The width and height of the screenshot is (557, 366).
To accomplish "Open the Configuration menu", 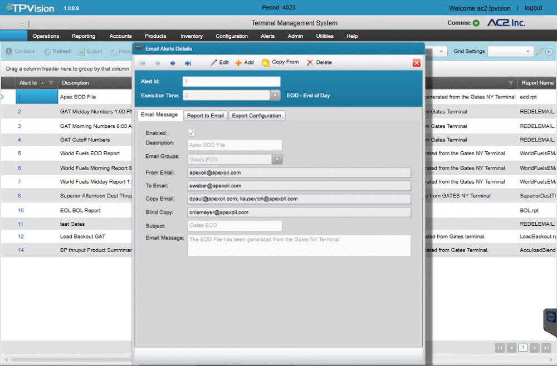I will 232,36.
